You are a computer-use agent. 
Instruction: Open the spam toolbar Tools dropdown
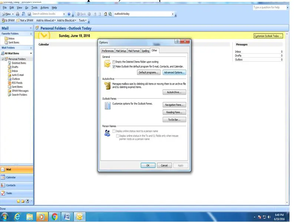point(83,20)
